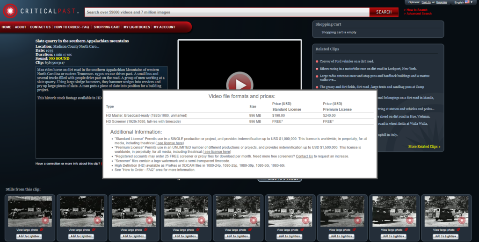Open the eighth still with dark car
This screenshot has height=242, width=479.
394,212
